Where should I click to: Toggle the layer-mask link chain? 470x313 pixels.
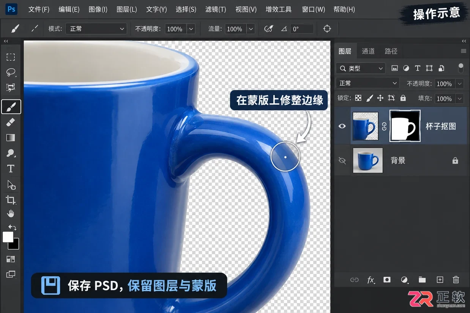pos(384,127)
